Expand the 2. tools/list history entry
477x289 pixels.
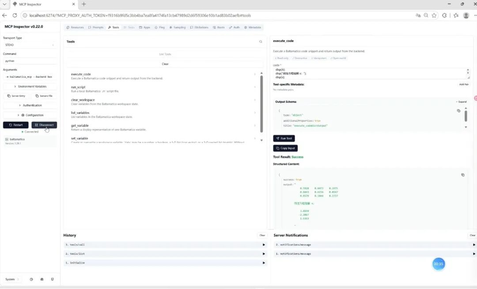coord(165,254)
